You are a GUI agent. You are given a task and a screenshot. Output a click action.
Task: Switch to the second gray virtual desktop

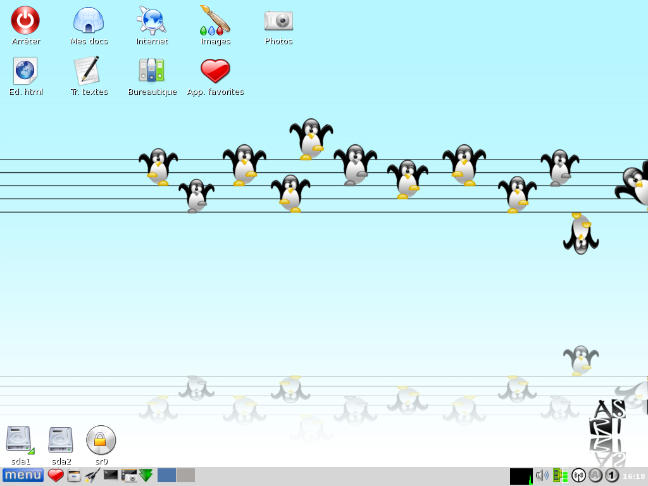(185, 475)
